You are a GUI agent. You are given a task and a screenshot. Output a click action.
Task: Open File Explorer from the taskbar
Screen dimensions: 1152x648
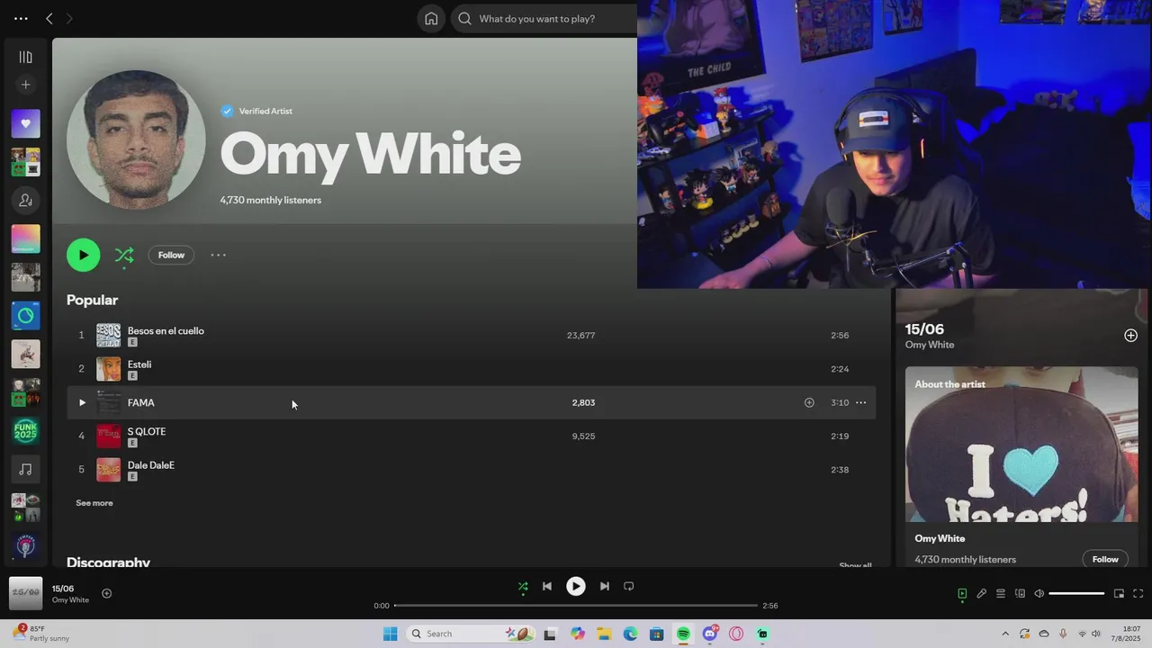(604, 634)
